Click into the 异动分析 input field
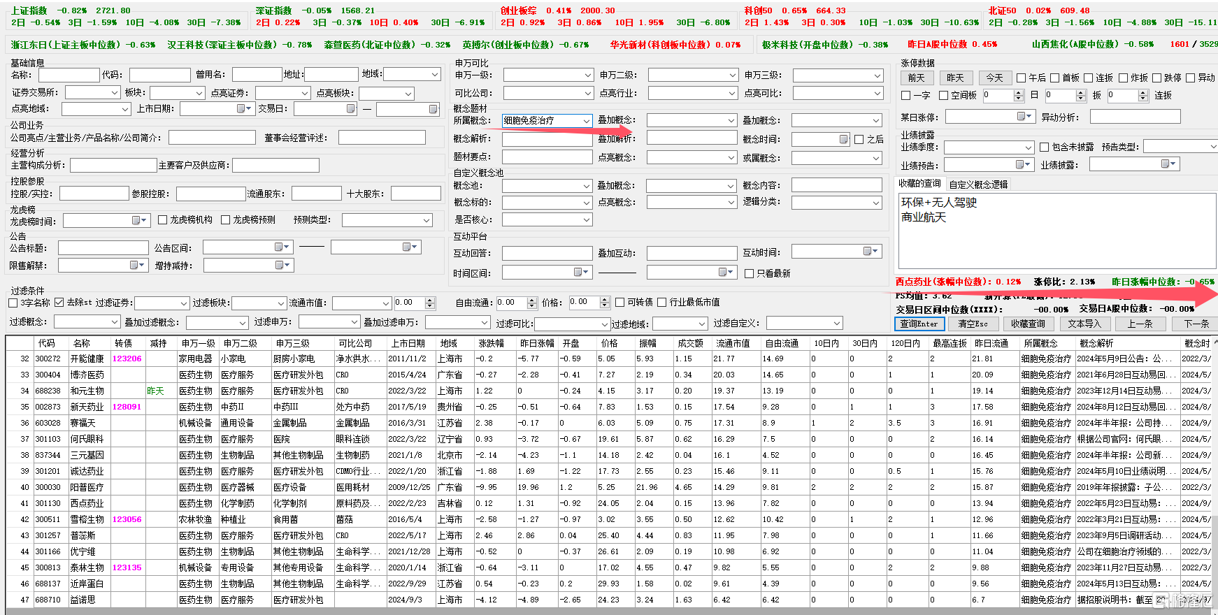Image resolution: width=1218 pixels, height=615 pixels. 1135,117
